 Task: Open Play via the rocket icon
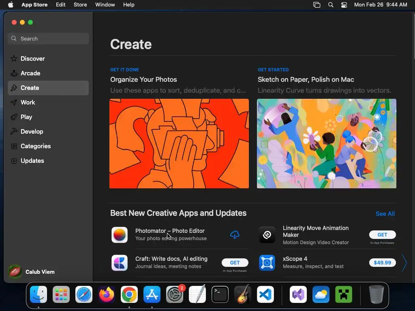(x=14, y=117)
